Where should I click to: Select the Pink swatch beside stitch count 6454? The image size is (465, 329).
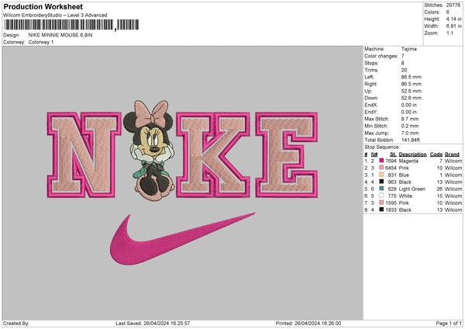click(x=381, y=168)
